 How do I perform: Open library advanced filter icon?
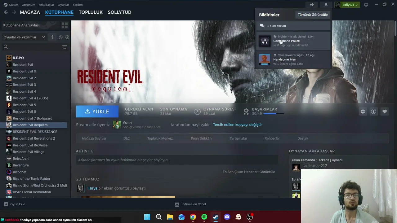pyautogui.click(x=65, y=47)
